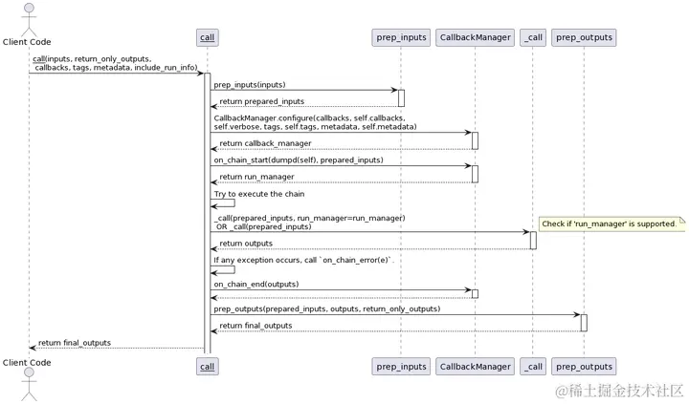Click 'return final_outputs' message under prep_outputs call
689x404 pixels.
(256, 326)
